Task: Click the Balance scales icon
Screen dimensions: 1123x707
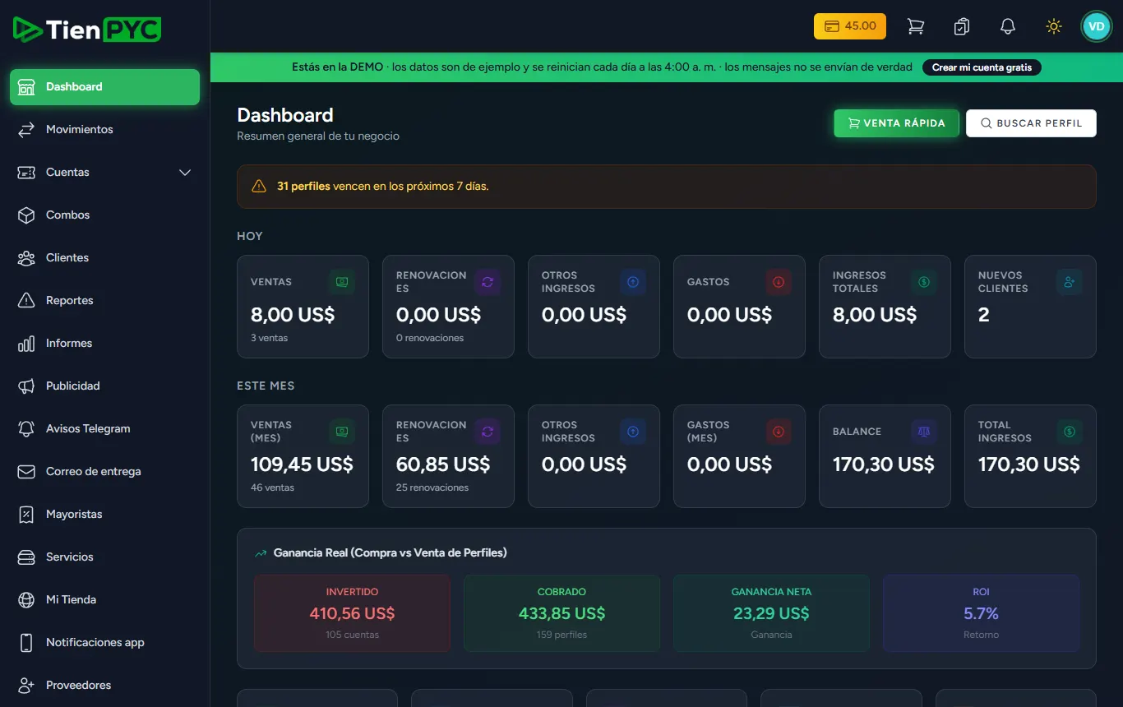Action: coord(924,432)
